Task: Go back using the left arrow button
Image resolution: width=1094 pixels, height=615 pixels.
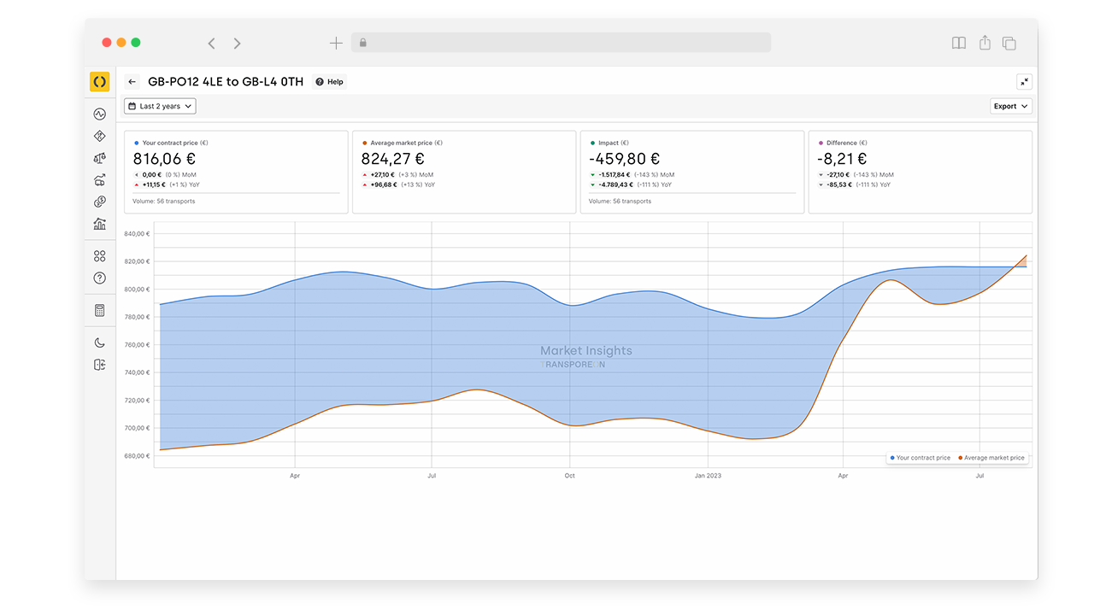Action: (x=132, y=82)
